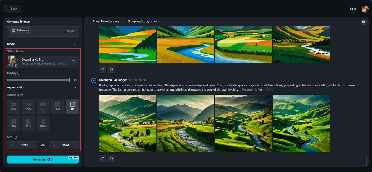
Task: Click the Reference button
Action: [20, 31]
